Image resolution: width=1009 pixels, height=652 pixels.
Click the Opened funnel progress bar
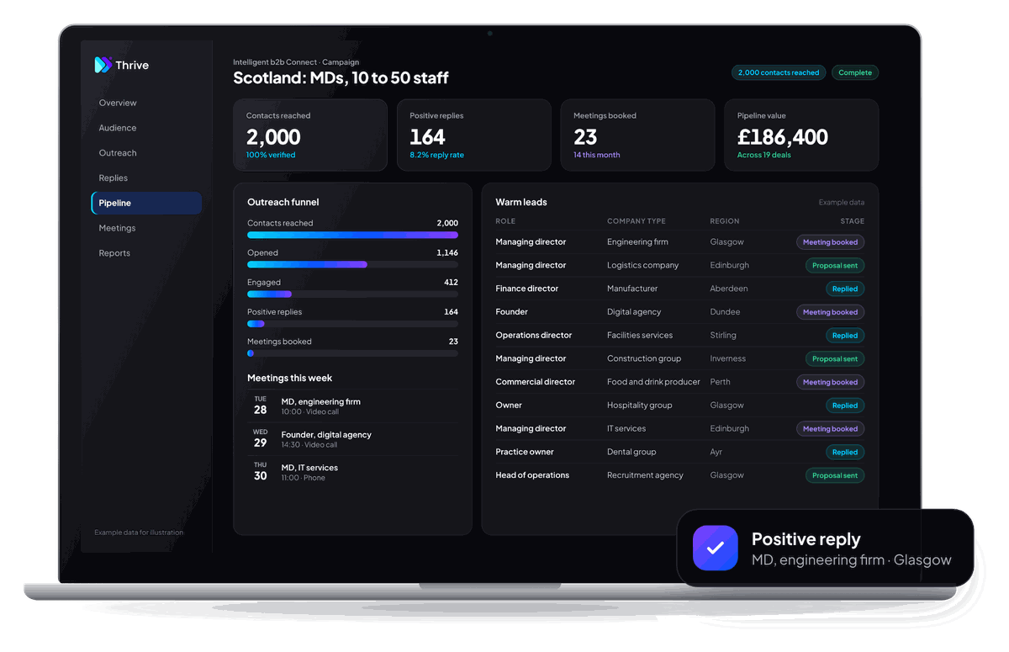coord(352,264)
